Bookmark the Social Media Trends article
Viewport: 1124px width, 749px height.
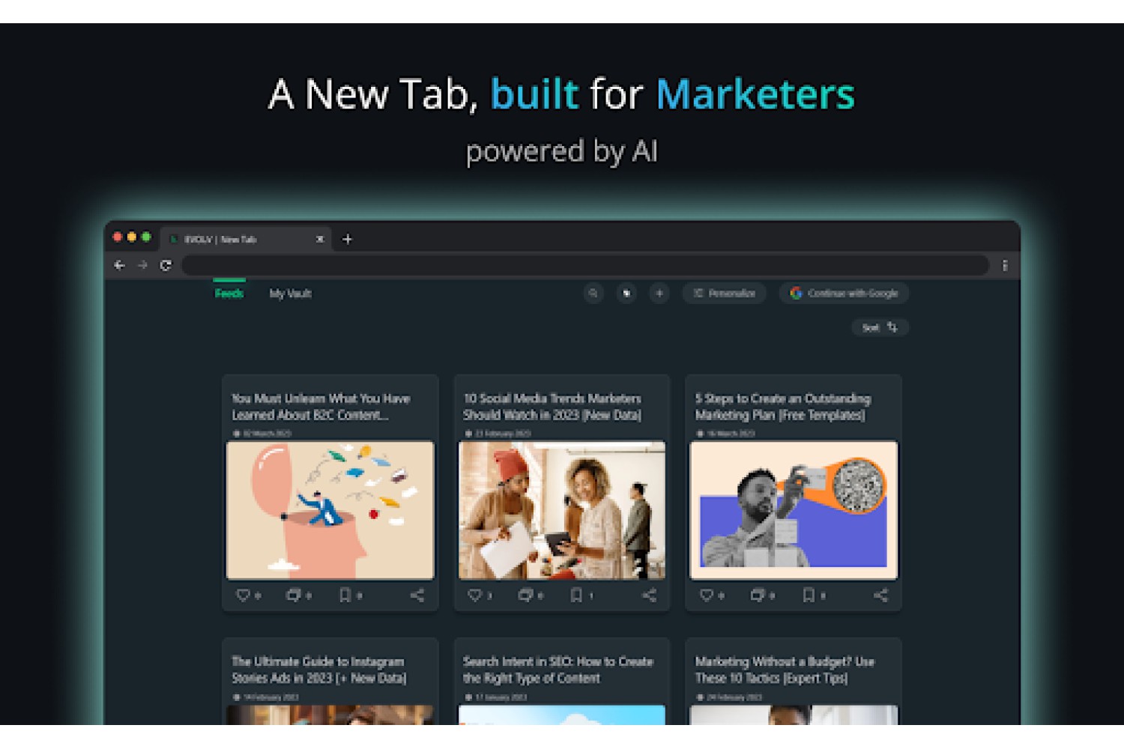pyautogui.click(x=575, y=595)
